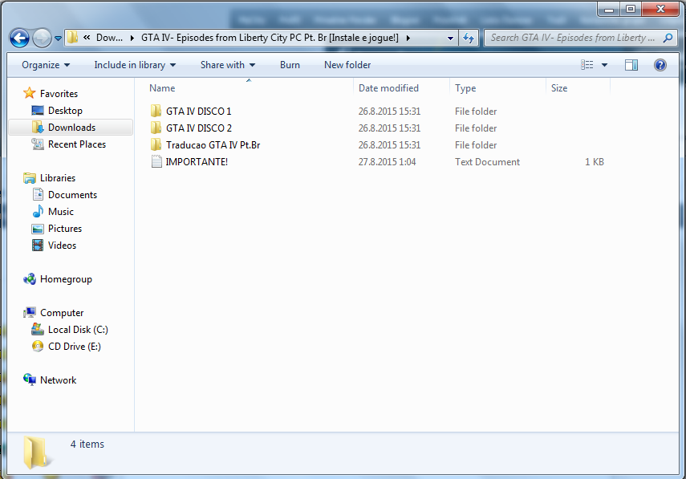686x479 pixels.
Task: Click the folder icon in address bar
Action: click(x=73, y=38)
